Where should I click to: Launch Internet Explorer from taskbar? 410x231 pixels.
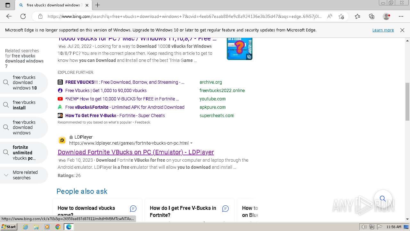click(x=26, y=227)
